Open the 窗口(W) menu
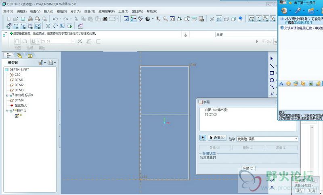 pyautogui.click(x=137, y=11)
